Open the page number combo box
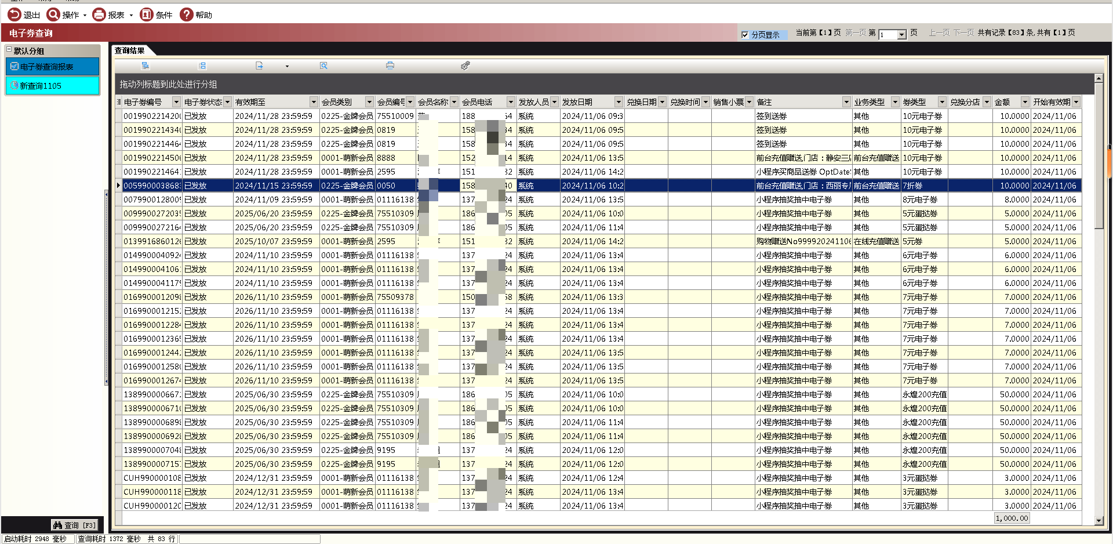The height and width of the screenshot is (544, 1113). pos(901,35)
